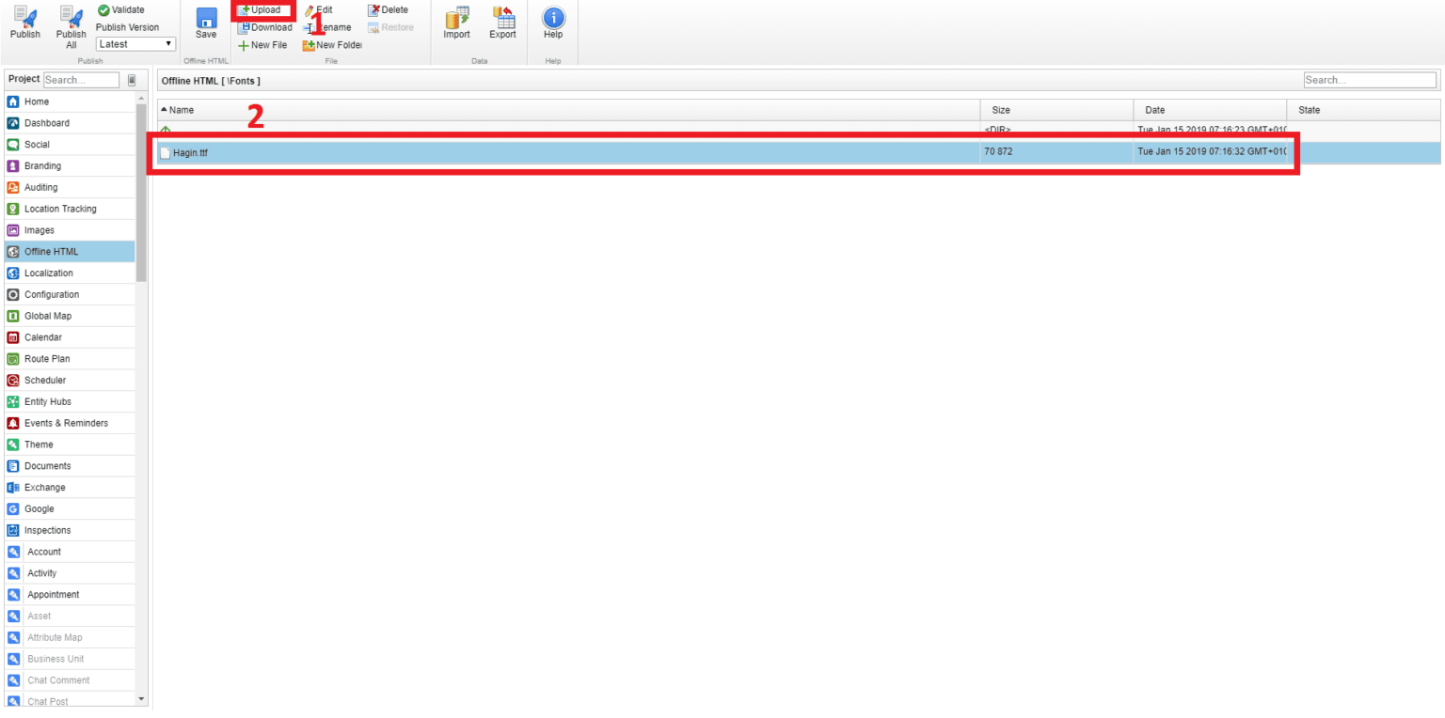
Task: Click the Publish All icon
Action: tap(71, 16)
